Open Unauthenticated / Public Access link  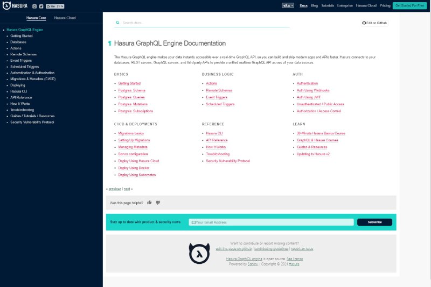point(320,104)
